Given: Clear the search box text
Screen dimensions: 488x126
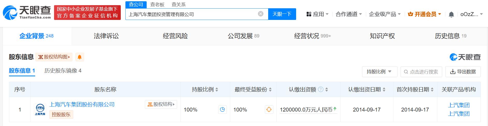Looking at the screenshot, I should pos(261,14).
